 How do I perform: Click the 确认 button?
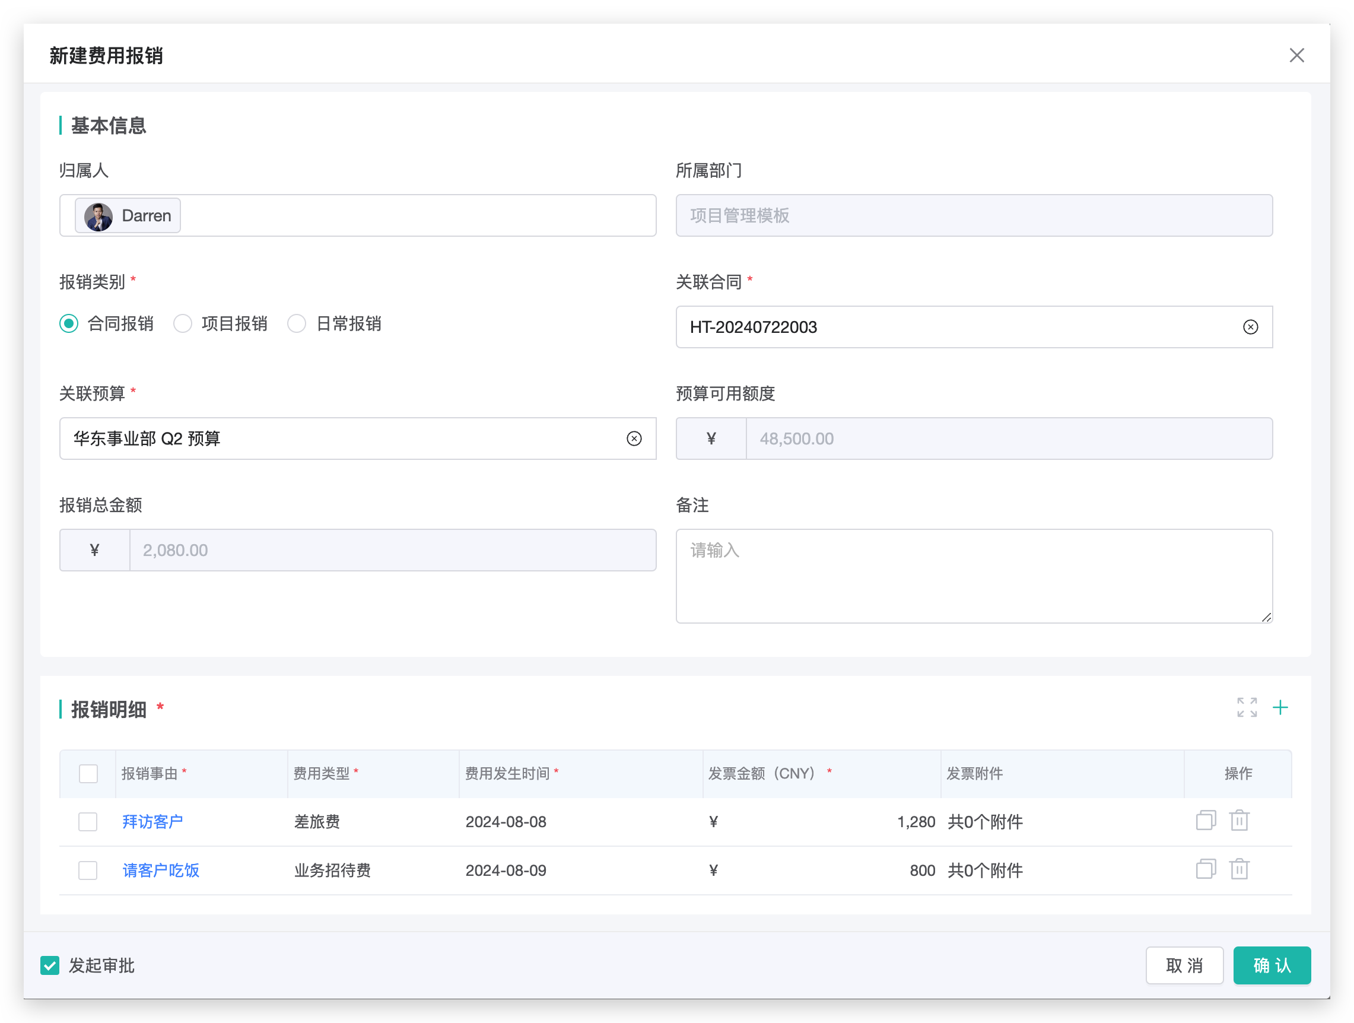click(1272, 965)
